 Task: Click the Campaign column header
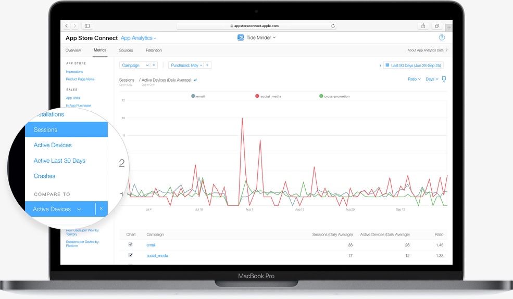pos(155,235)
